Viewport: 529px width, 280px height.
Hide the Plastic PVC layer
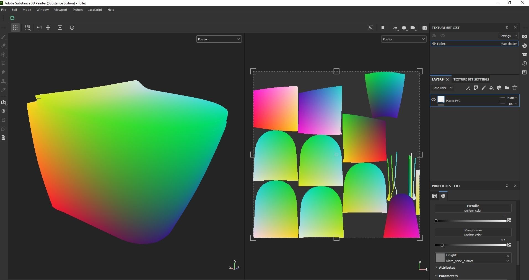coord(434,100)
